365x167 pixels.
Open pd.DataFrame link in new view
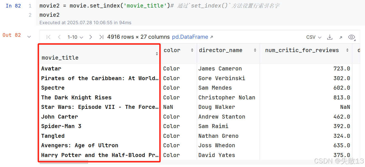pyautogui.click(x=192, y=37)
